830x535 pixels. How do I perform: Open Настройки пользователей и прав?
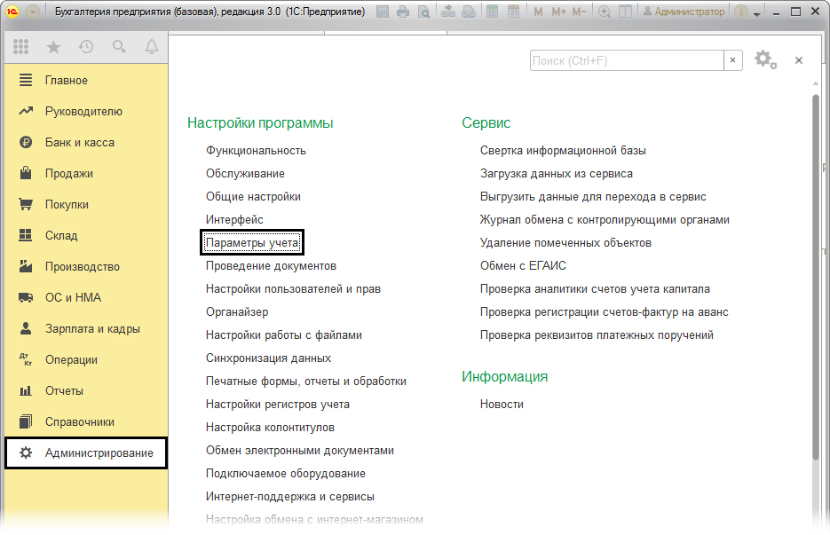click(293, 289)
